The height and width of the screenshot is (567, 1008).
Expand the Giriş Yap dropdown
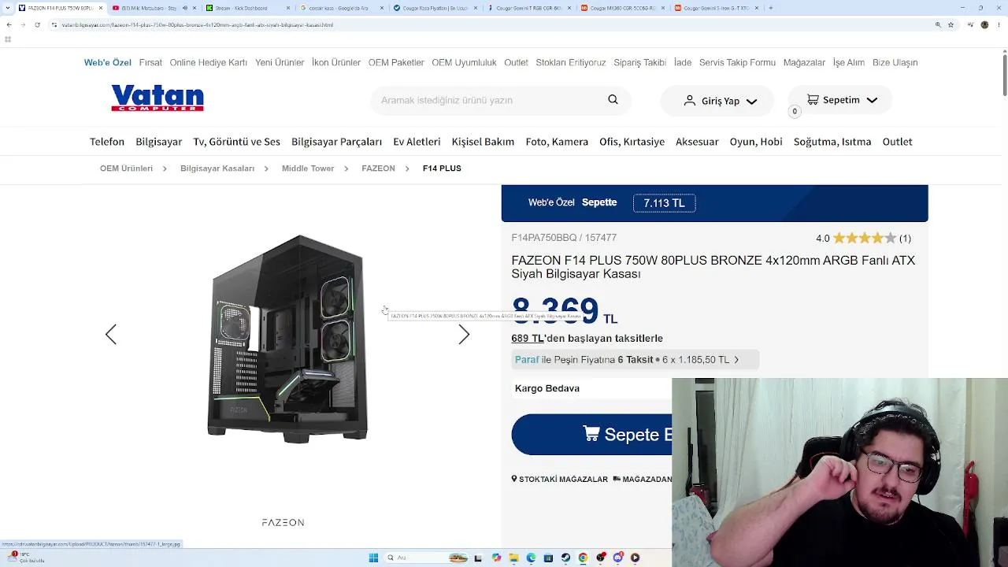(x=751, y=102)
